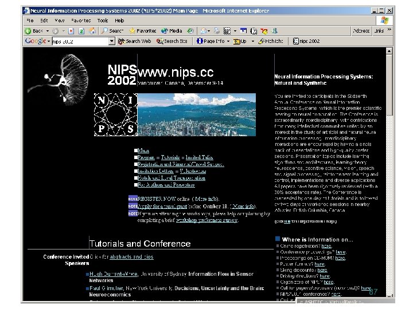This screenshot has height=309, width=413.
Task: Open Registration and Financial/Travel Support link
Action: pos(181,164)
